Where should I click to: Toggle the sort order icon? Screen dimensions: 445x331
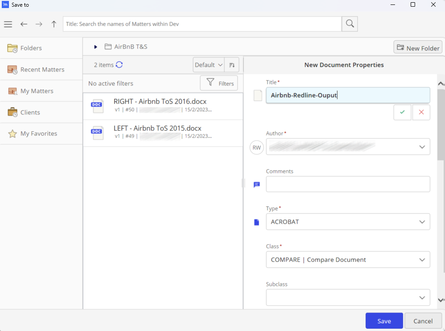(x=232, y=65)
